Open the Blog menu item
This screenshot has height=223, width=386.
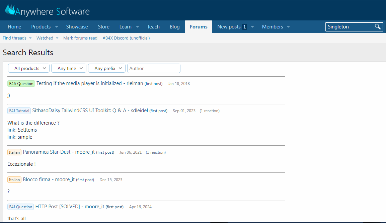(174, 26)
